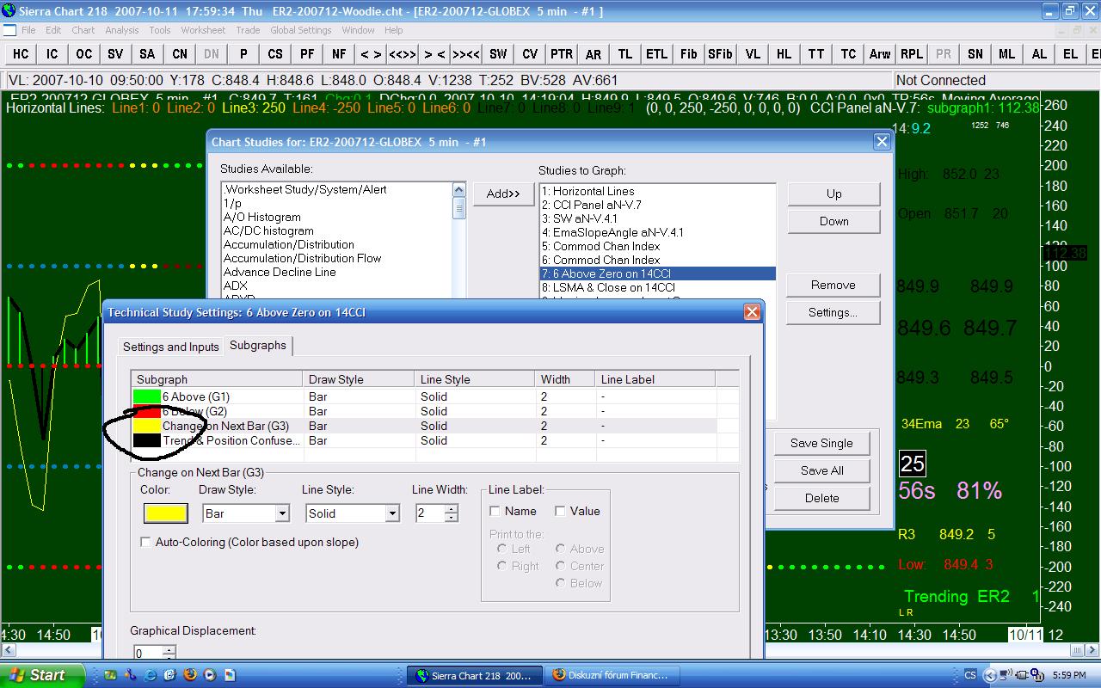Click the SW toolbar button
The width and height of the screenshot is (1101, 688).
pyautogui.click(x=498, y=53)
